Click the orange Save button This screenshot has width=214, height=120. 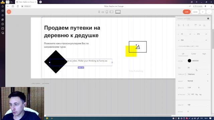pyautogui.click(x=187, y=12)
